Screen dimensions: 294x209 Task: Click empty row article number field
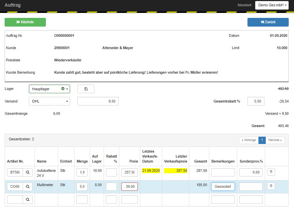15,200
